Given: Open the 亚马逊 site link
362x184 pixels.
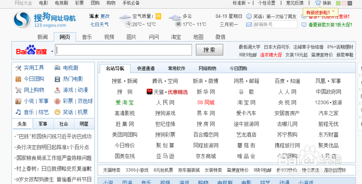Looking at the screenshot, I should click(x=165, y=156).
